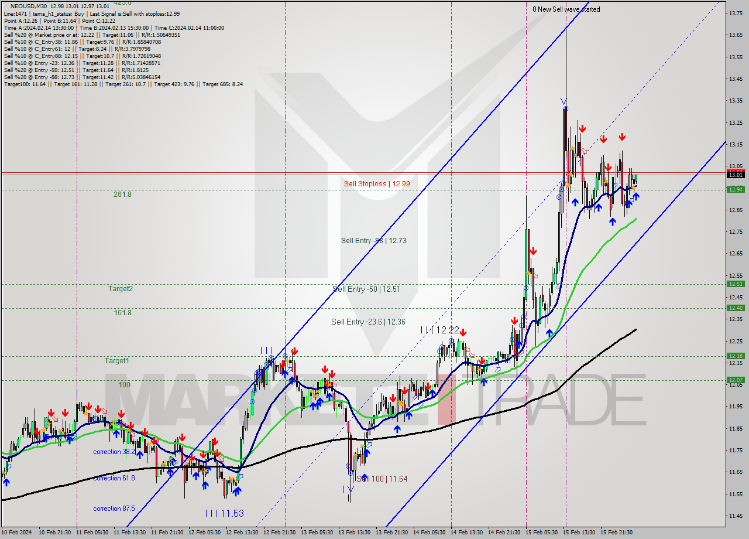The image size is (749, 539).
Task: Click the green 12.07 price tag
Action: pos(736,380)
